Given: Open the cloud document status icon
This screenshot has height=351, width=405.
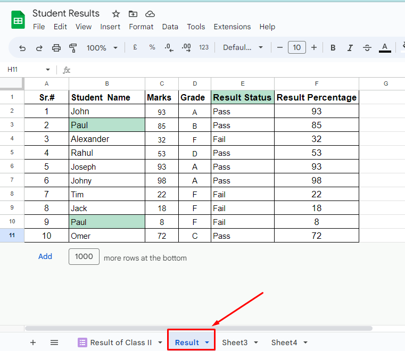Looking at the screenshot, I should [150, 14].
